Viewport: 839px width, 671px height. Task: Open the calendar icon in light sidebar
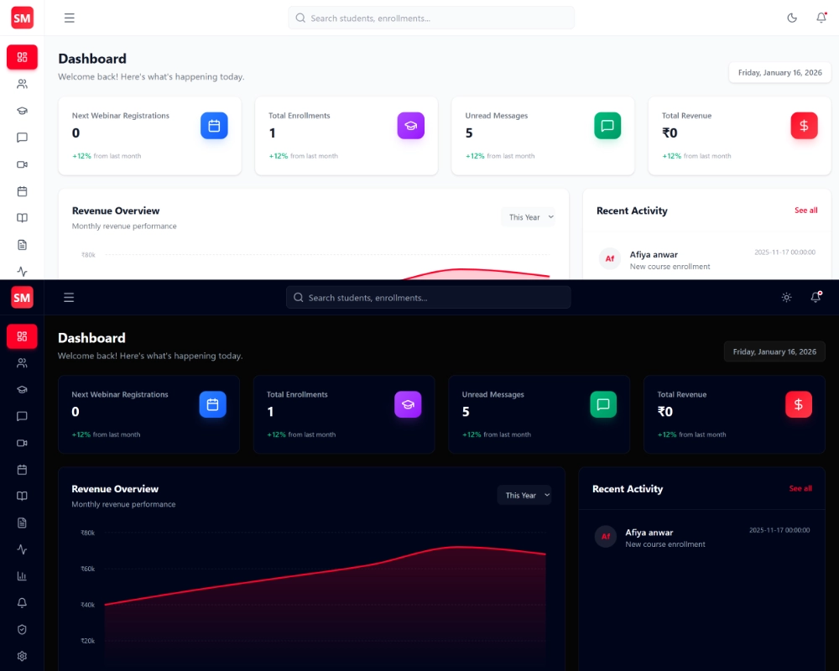click(22, 191)
